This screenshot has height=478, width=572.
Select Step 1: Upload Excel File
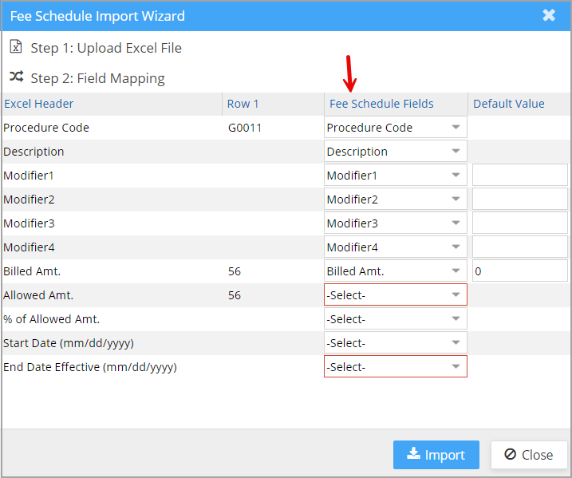pos(106,48)
